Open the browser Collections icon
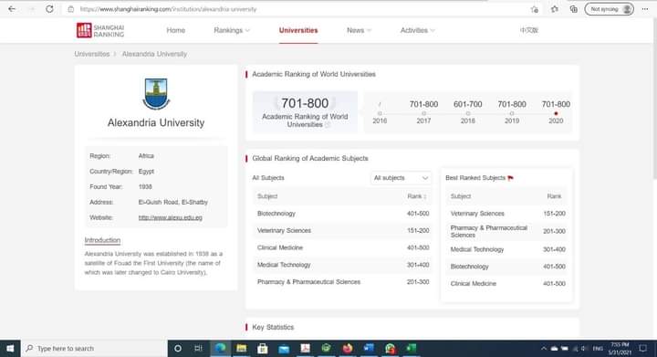Viewport: 657px width, 357px height. click(x=574, y=9)
